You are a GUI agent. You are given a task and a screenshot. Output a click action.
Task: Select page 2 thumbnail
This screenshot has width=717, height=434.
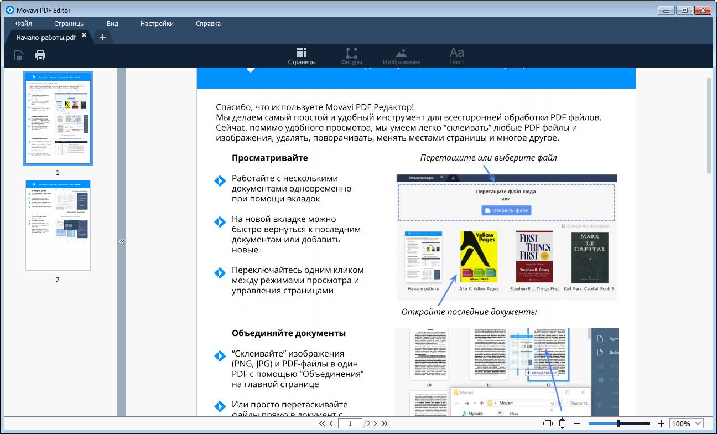[58, 225]
